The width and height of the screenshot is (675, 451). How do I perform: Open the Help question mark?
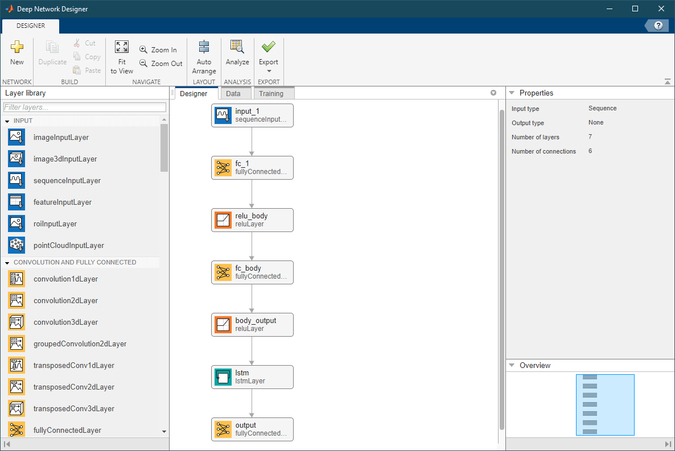(x=658, y=26)
